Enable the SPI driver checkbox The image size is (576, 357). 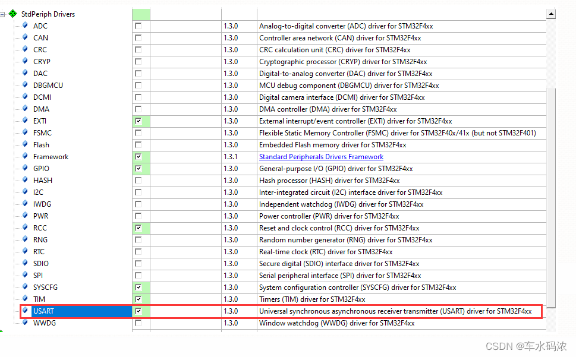[138, 275]
